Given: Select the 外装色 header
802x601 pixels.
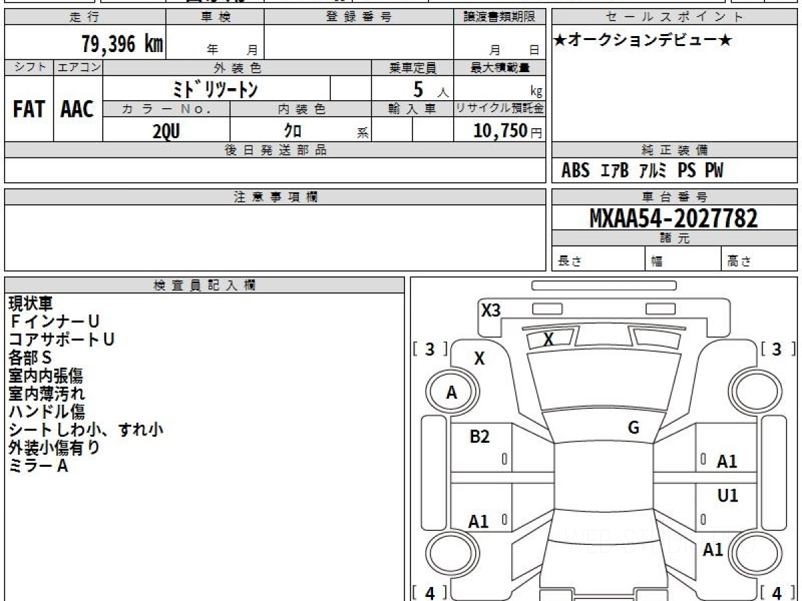Looking at the screenshot, I should [237, 68].
